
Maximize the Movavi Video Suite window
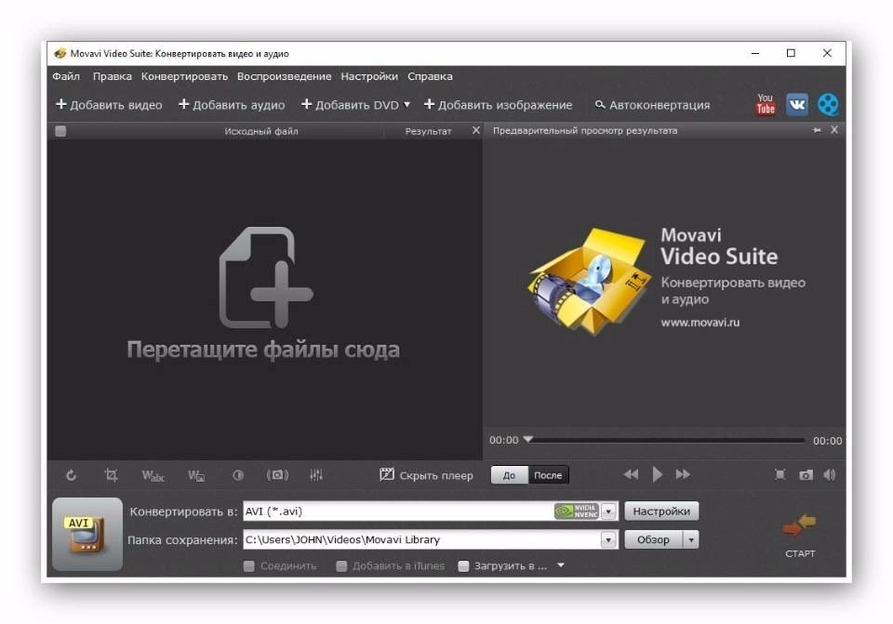791,53
